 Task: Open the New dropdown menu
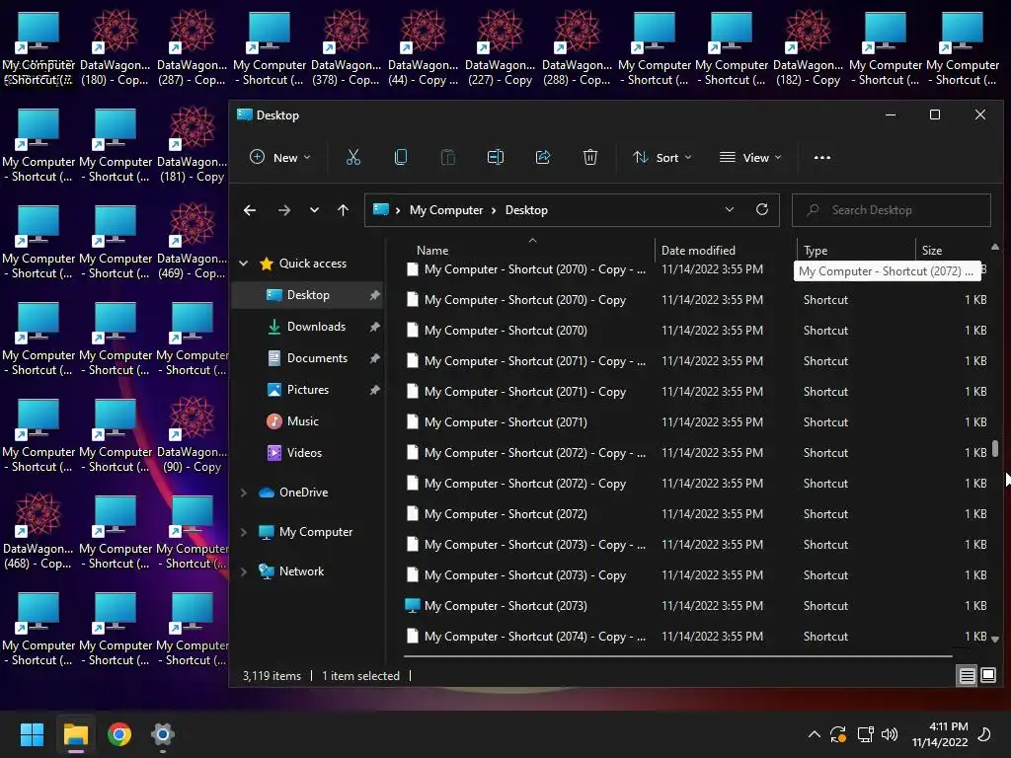280,157
